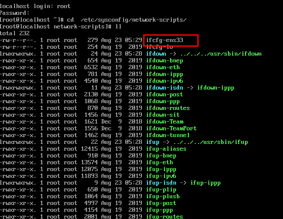Select the ifdown-post file name
Viewport: 283px width, 219px height.
click(x=165, y=95)
